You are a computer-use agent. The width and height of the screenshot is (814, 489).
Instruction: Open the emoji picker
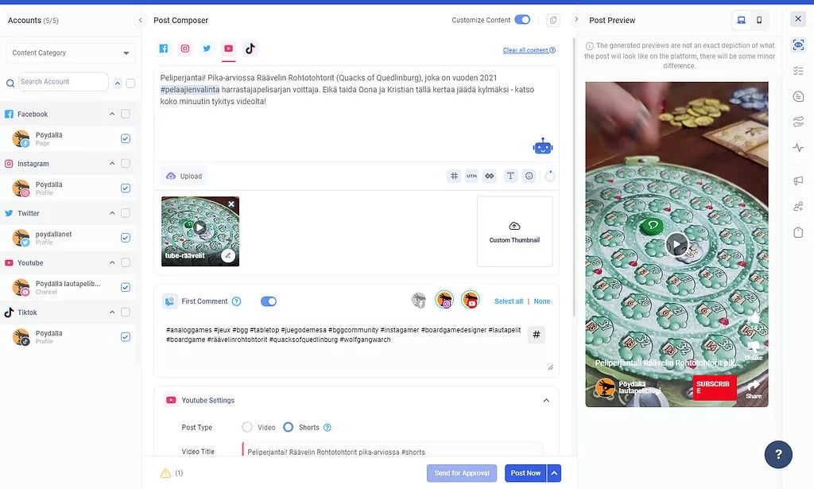click(529, 176)
